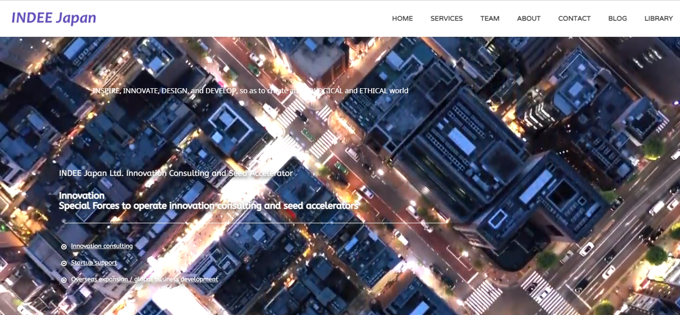Follow the Innovation consulting link
680x315 pixels.
pos(102,246)
